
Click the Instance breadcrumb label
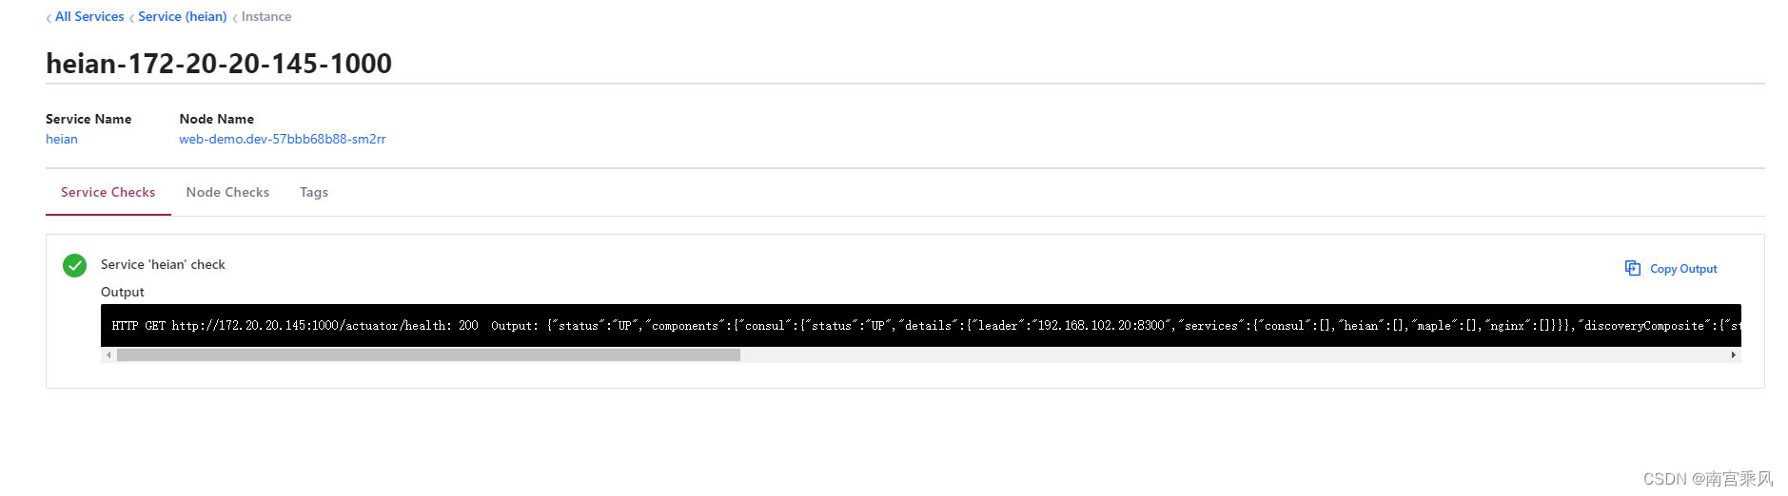[266, 17]
